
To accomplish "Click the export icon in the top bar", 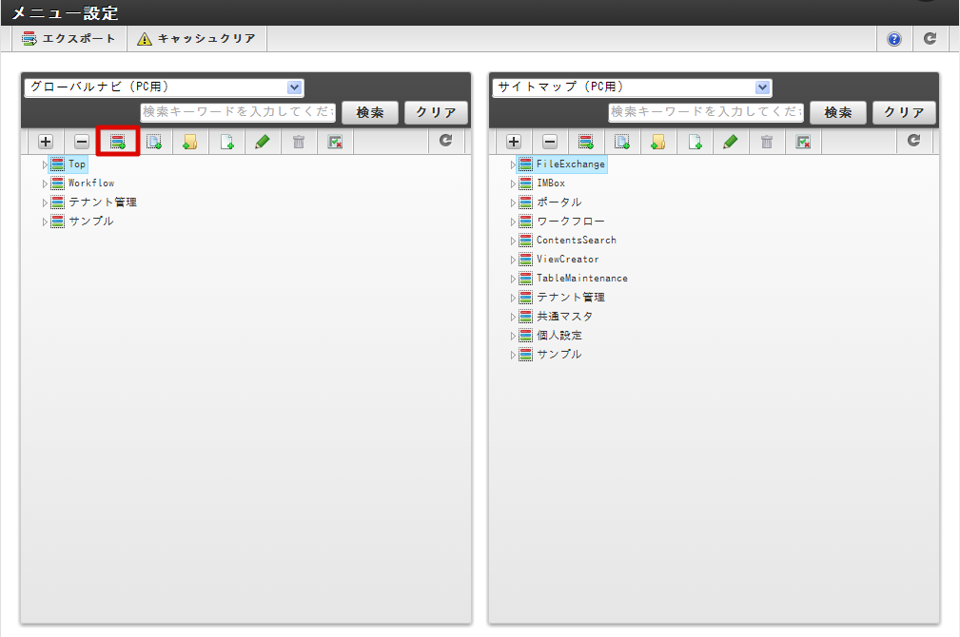I will pos(69,38).
